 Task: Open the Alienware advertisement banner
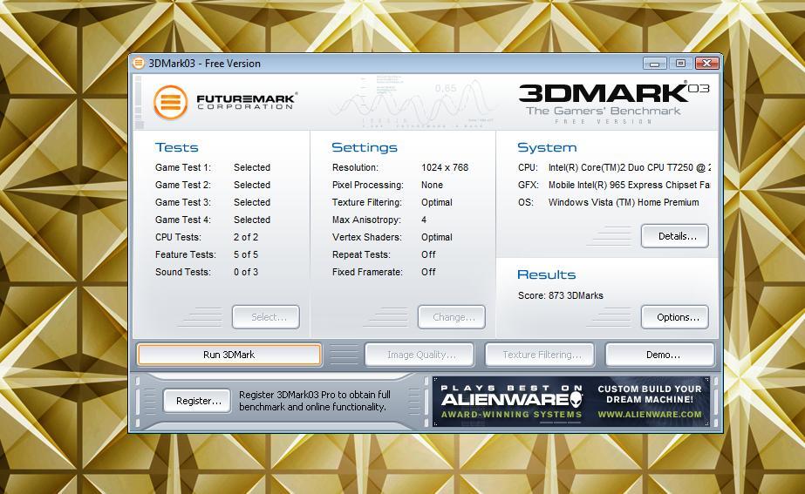coord(571,402)
